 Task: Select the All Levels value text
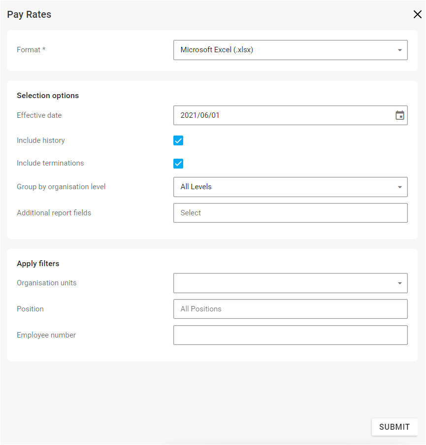coord(196,187)
